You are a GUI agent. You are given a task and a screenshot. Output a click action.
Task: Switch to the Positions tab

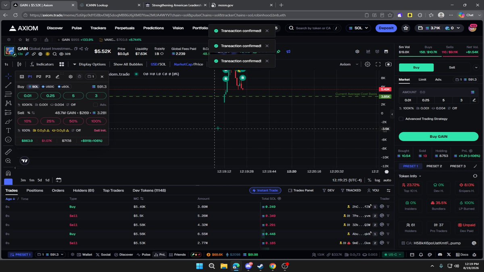(35, 190)
